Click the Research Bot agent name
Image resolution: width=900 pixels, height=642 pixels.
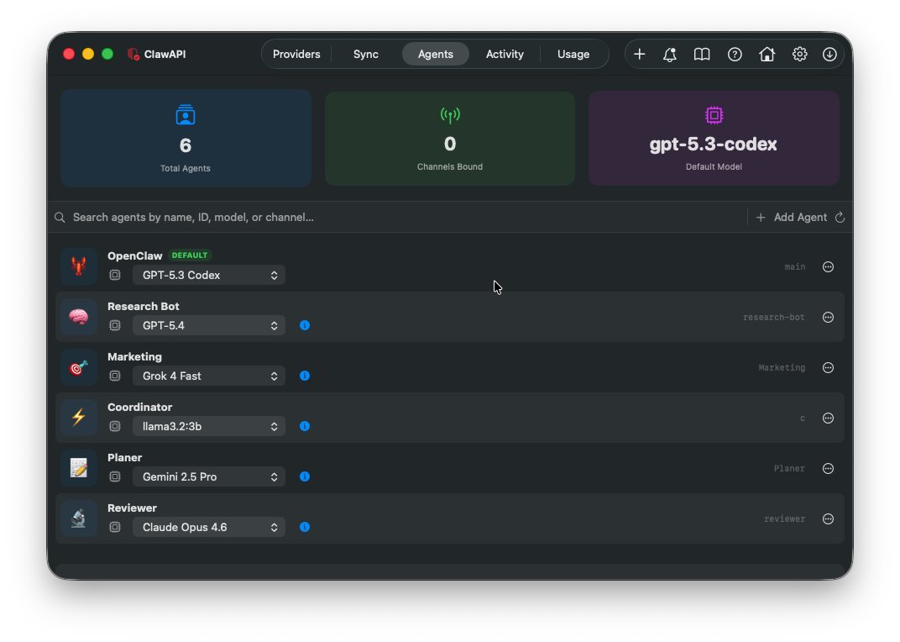point(144,307)
